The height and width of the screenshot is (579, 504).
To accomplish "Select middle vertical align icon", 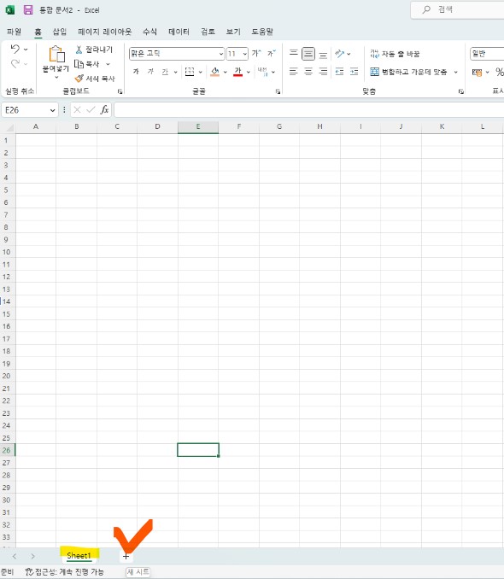I will click(x=308, y=54).
